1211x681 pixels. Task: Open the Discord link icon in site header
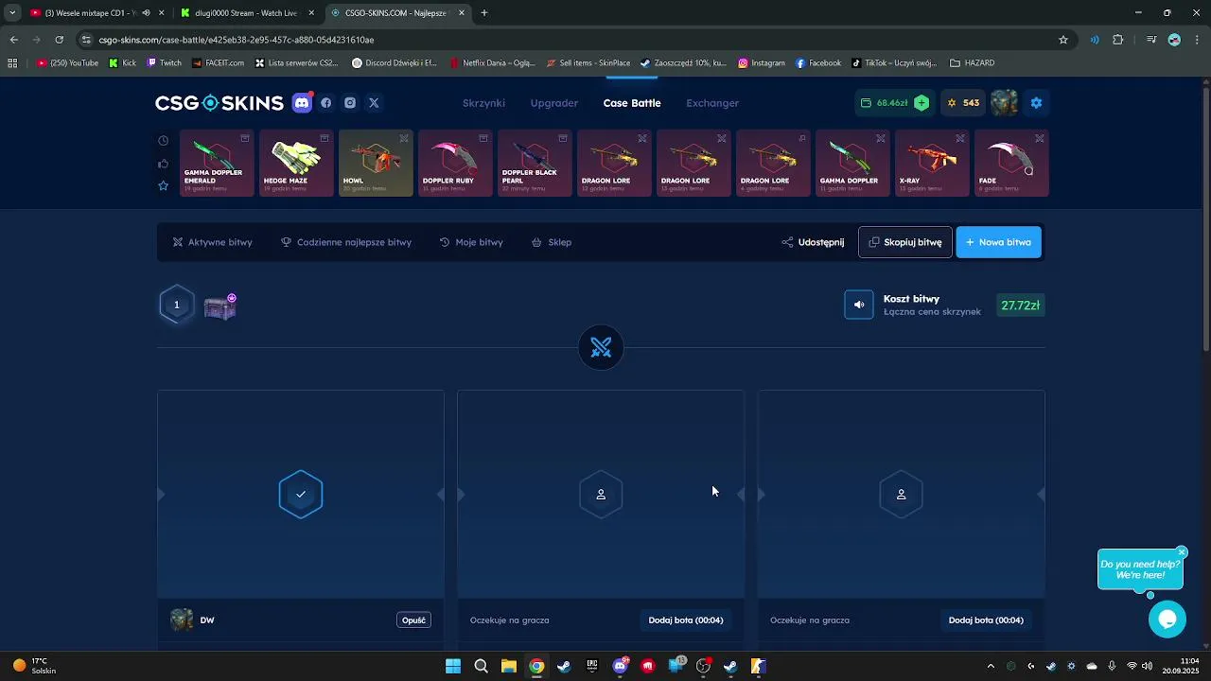pyautogui.click(x=303, y=103)
